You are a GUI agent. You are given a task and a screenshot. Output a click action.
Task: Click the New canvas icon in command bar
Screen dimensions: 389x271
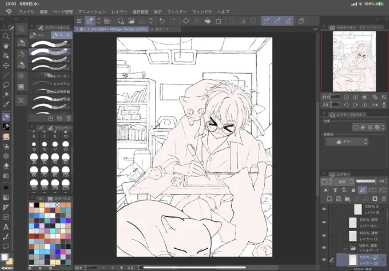121,21
